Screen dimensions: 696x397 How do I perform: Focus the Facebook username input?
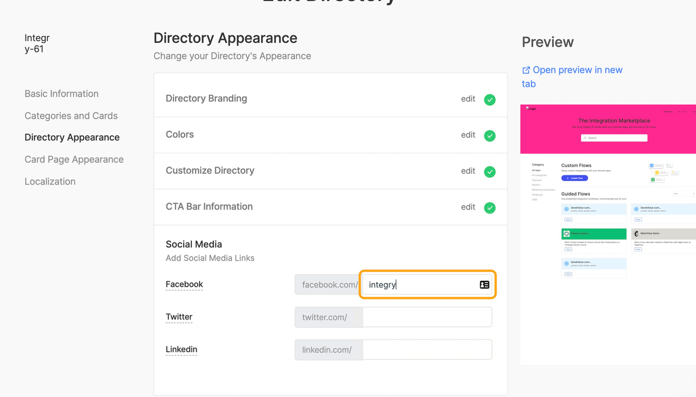point(427,284)
